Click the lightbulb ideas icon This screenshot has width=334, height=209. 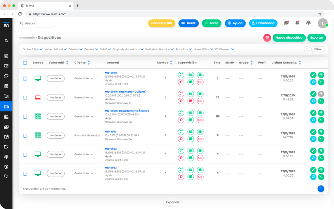309,23
